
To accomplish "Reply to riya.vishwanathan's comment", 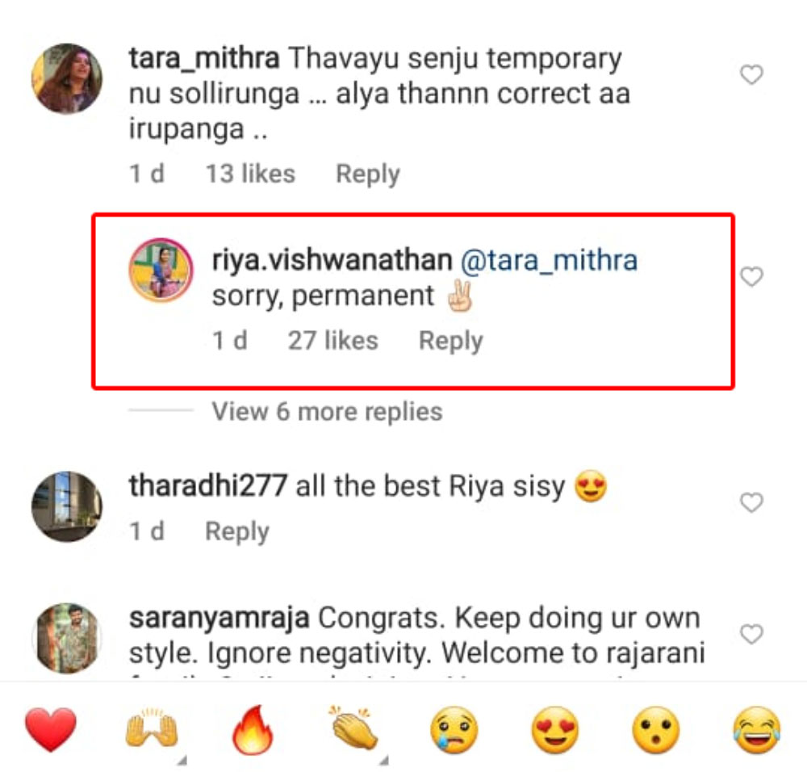I will [451, 341].
